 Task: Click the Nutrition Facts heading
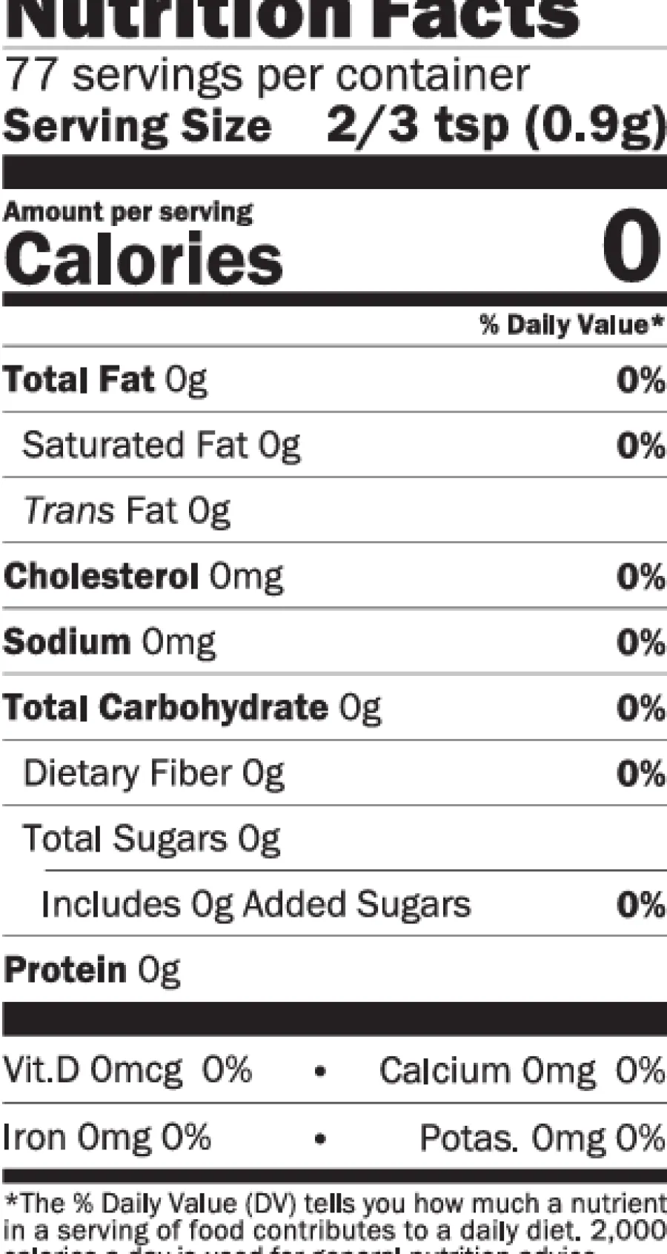293,19
